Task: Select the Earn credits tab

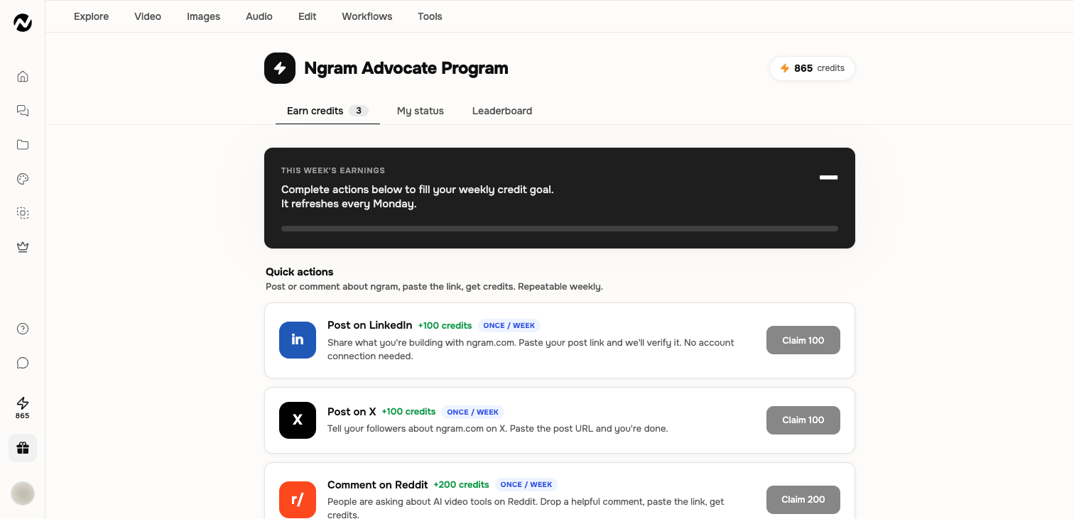Action: tap(327, 111)
